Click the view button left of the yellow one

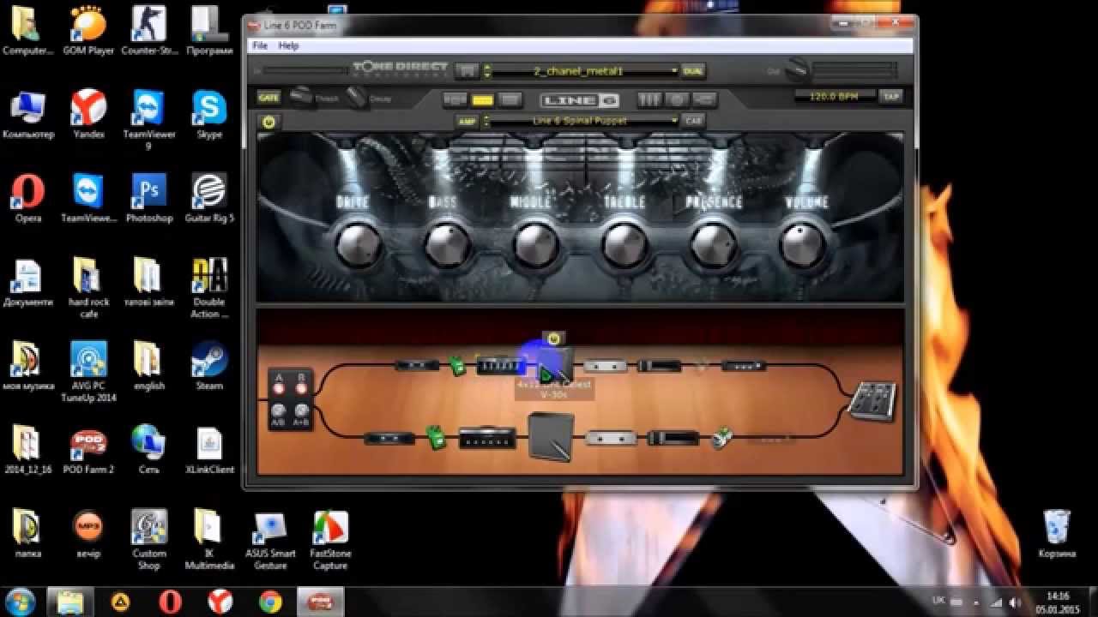pyautogui.click(x=455, y=99)
